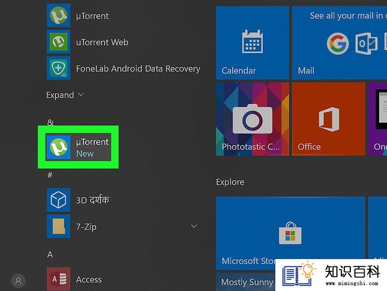Screen dimensions: 387x291
Task: Open the 7-Zip folder icon
Action: pyautogui.click(x=58, y=226)
